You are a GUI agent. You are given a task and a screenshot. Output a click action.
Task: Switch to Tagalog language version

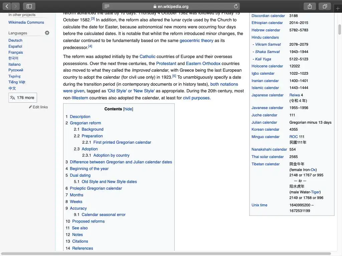pyautogui.click(x=14, y=76)
